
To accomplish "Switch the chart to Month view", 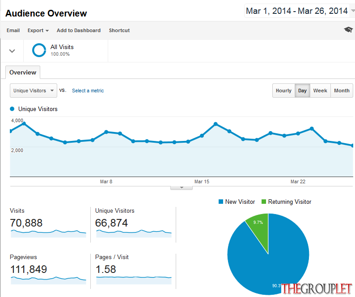I will [x=342, y=91].
